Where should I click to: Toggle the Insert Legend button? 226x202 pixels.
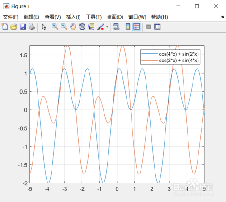pyautogui.click(x=137, y=27)
